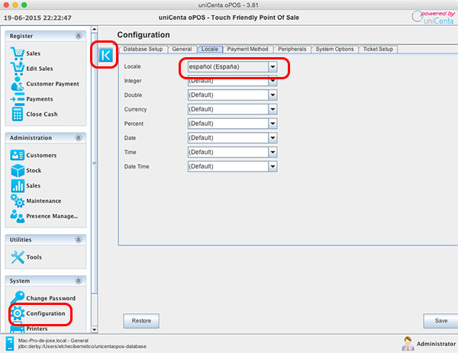Open the Sales cart icon in Register

[18, 53]
